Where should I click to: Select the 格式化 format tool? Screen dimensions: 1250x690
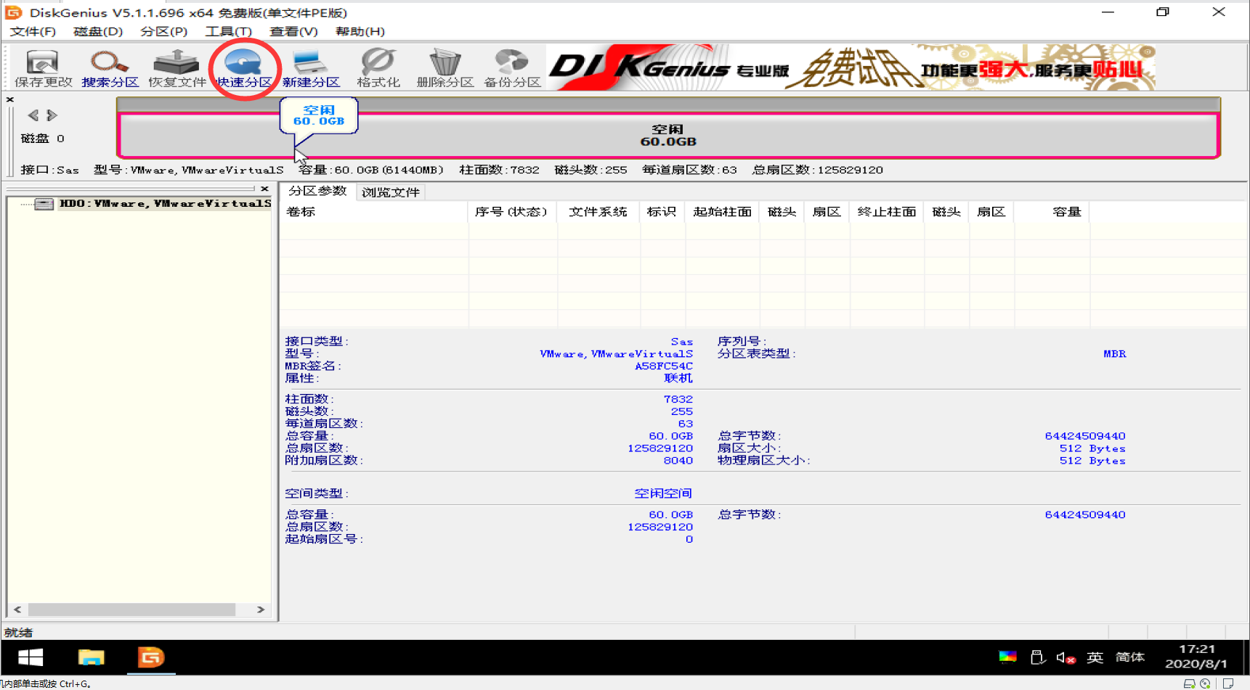(x=378, y=69)
